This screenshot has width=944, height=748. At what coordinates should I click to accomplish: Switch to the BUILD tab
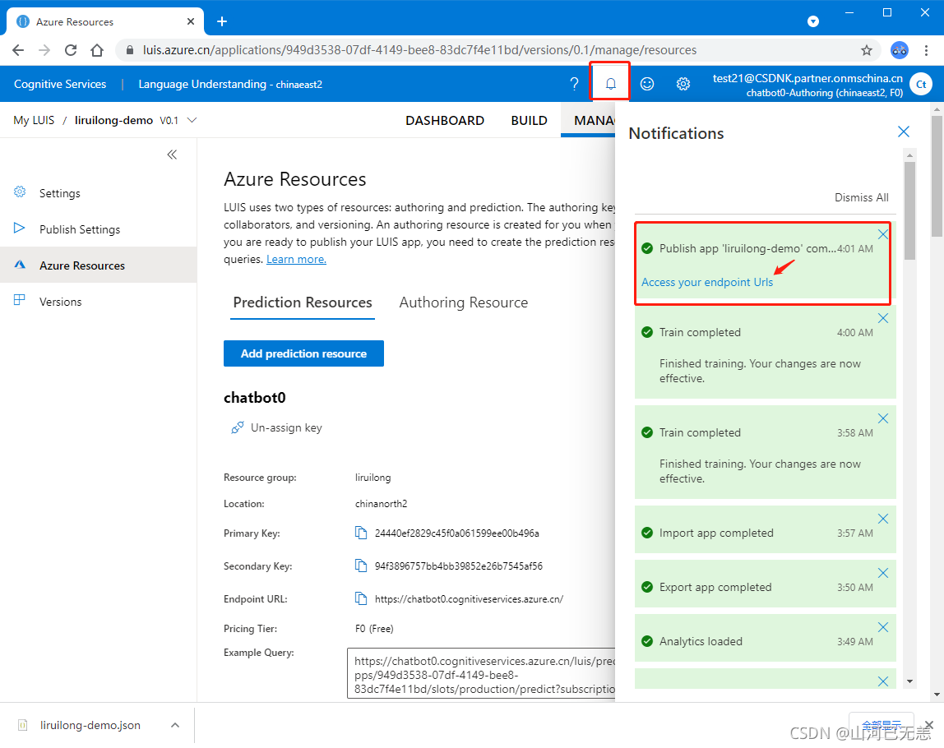(x=529, y=120)
